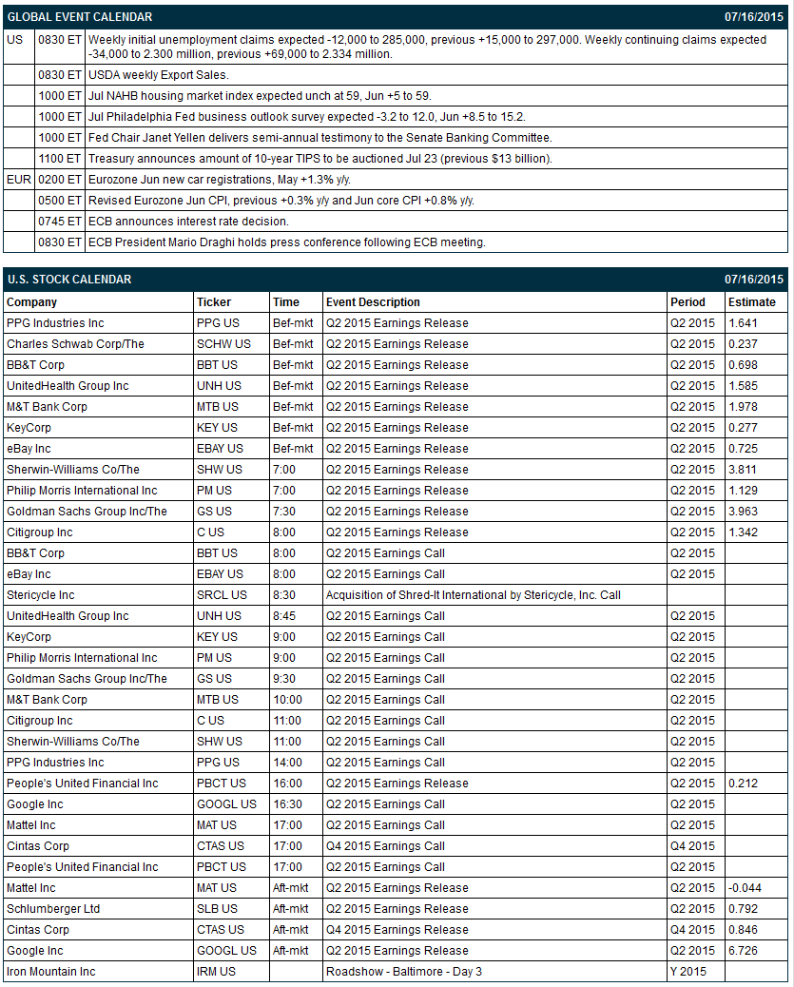Select the GOOGL US Aft-mkt ticker cell
This screenshot has width=794, height=987.
click(x=226, y=951)
